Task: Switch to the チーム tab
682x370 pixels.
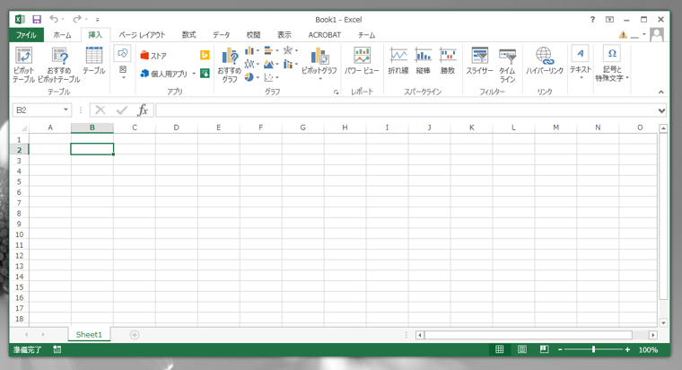Action: point(366,35)
